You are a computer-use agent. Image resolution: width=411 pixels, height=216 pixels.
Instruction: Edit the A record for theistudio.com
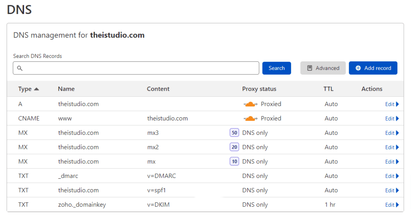[392, 104]
